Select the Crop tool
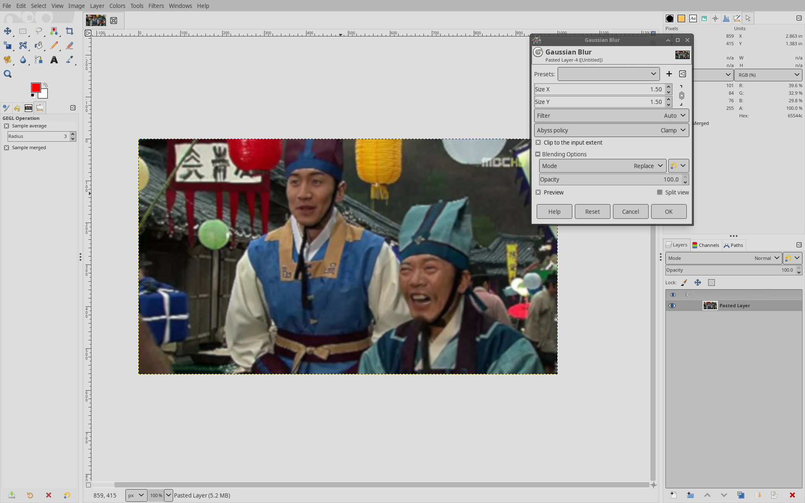 (70, 31)
